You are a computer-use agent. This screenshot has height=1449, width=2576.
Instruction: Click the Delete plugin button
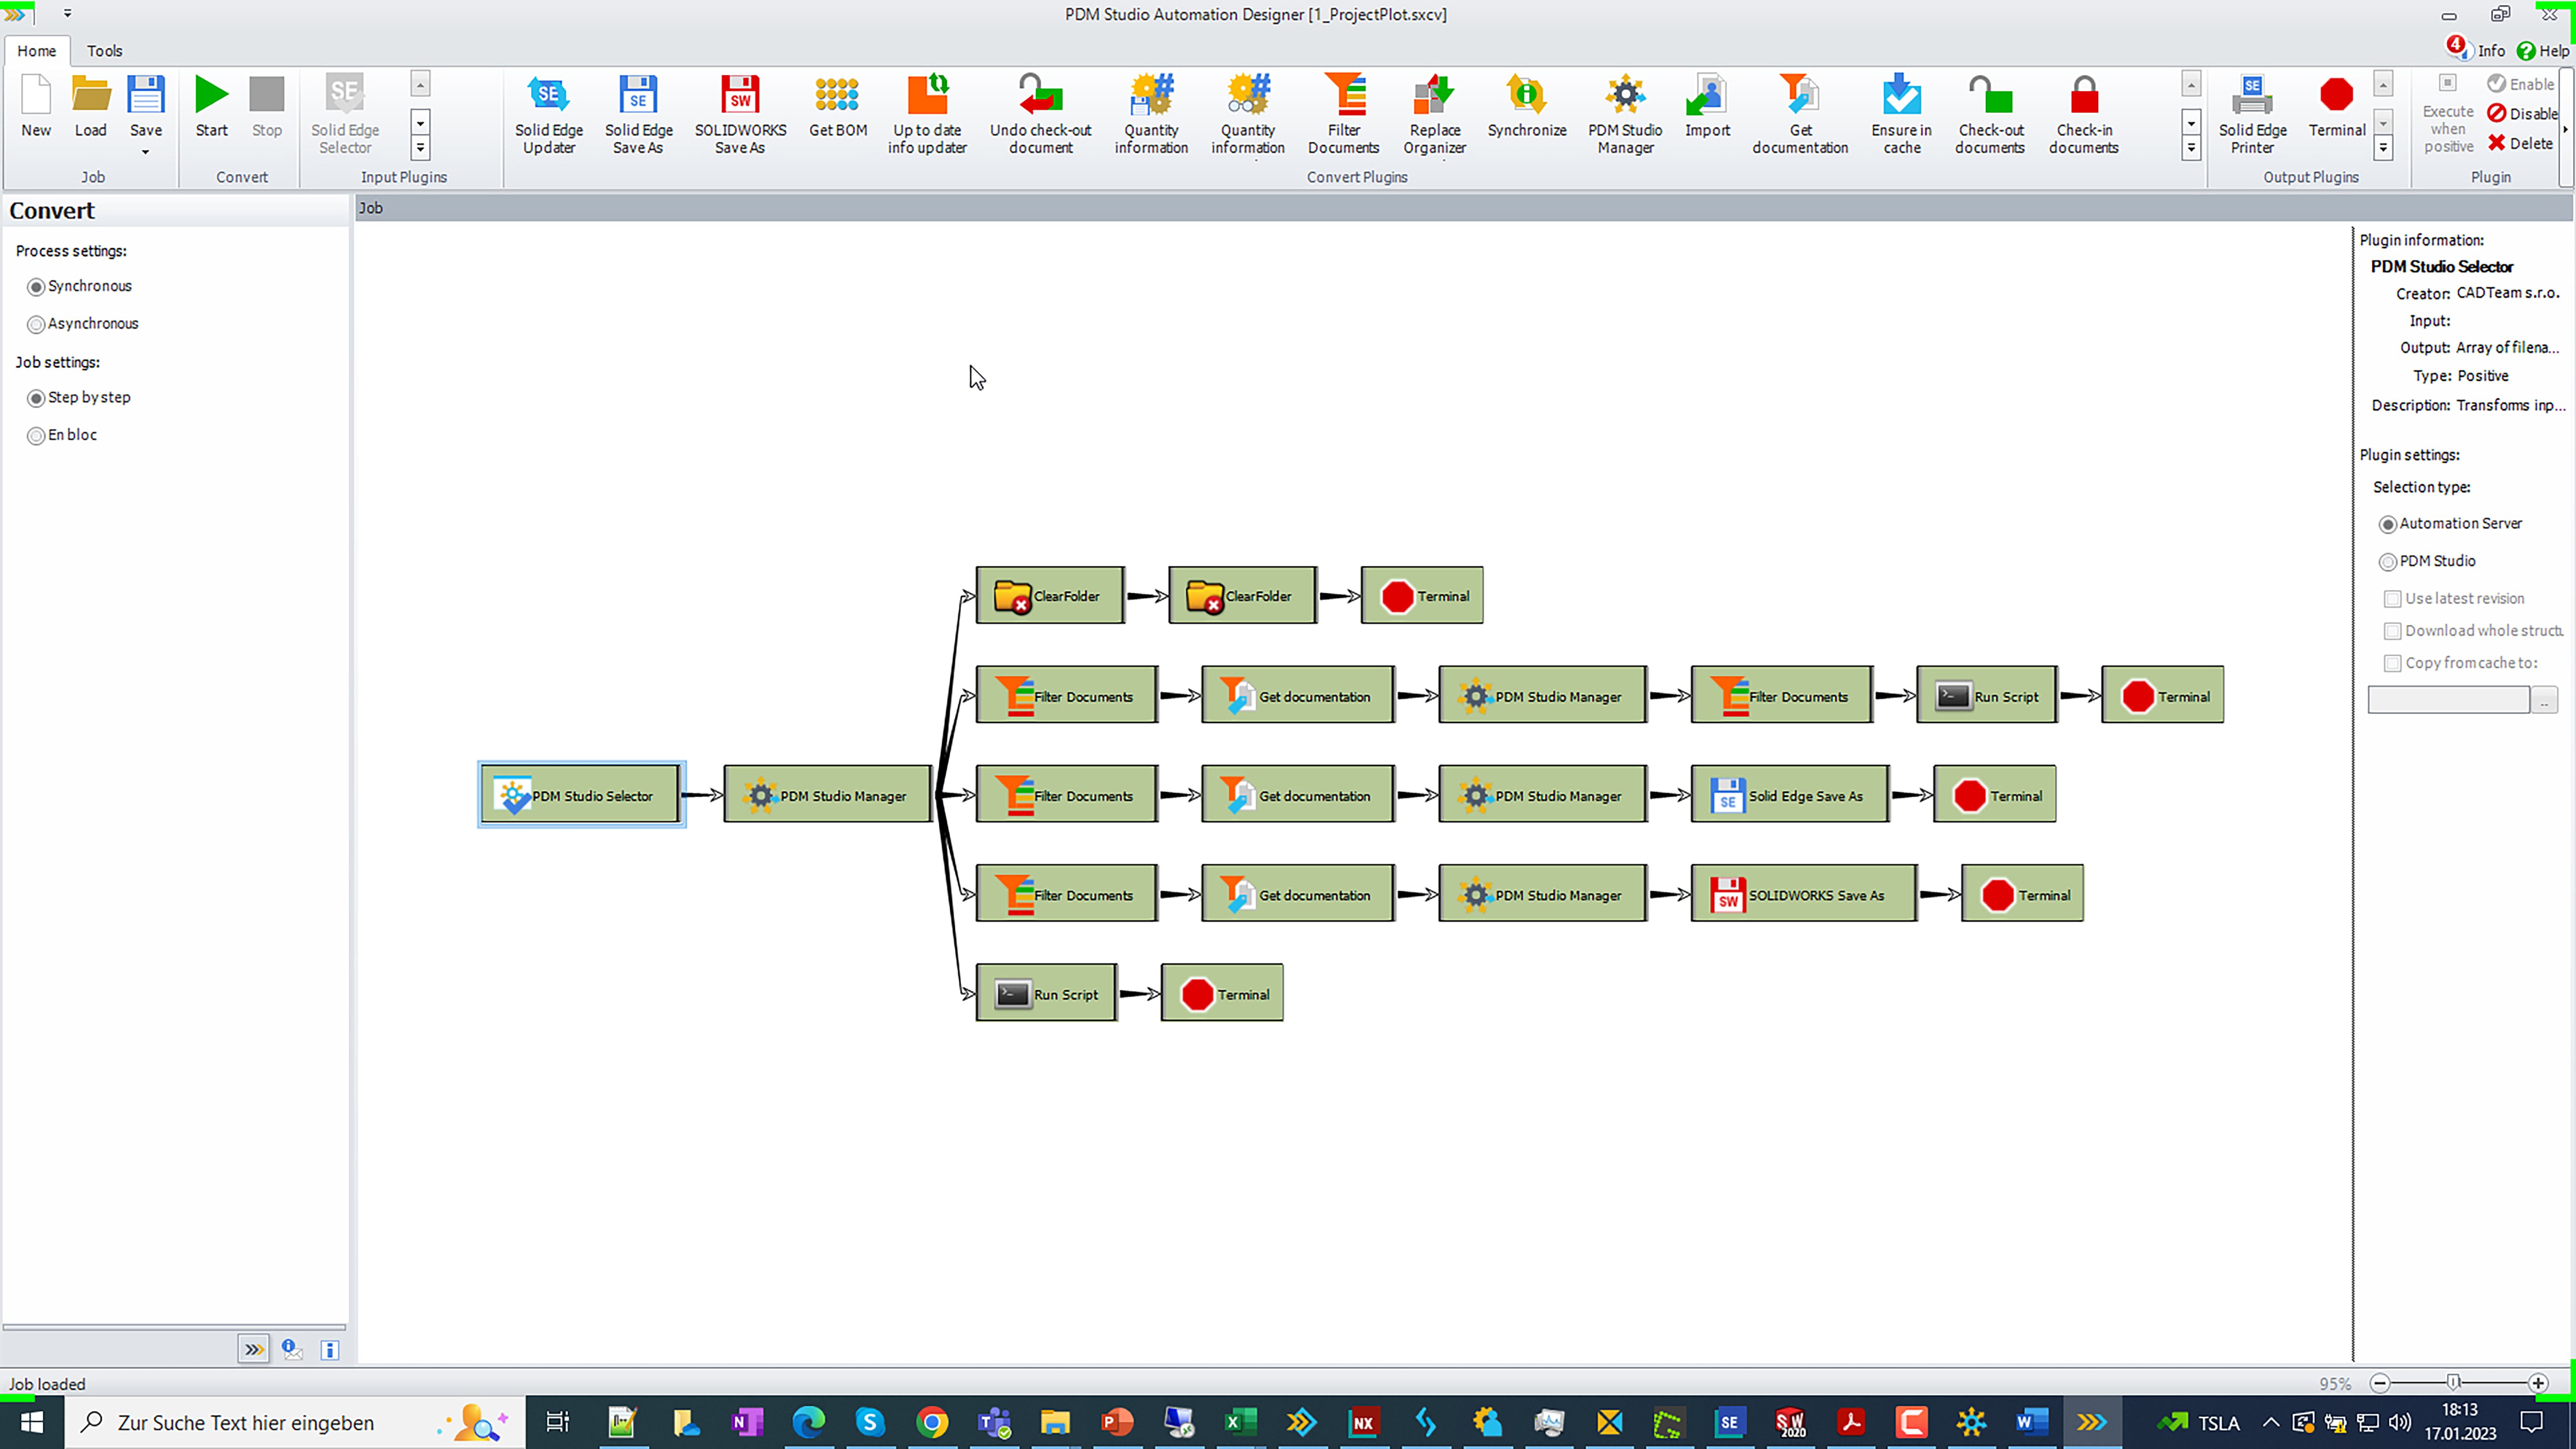2520,143
